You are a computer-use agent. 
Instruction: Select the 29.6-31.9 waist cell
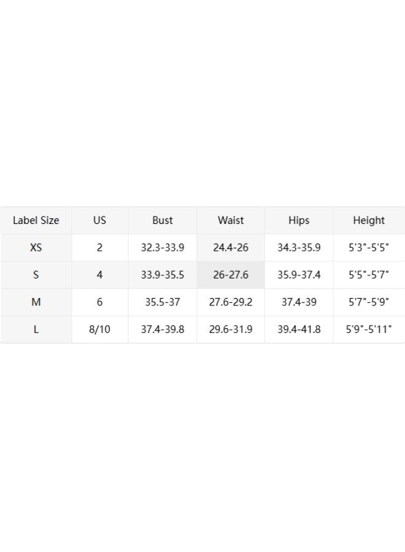[231, 329]
